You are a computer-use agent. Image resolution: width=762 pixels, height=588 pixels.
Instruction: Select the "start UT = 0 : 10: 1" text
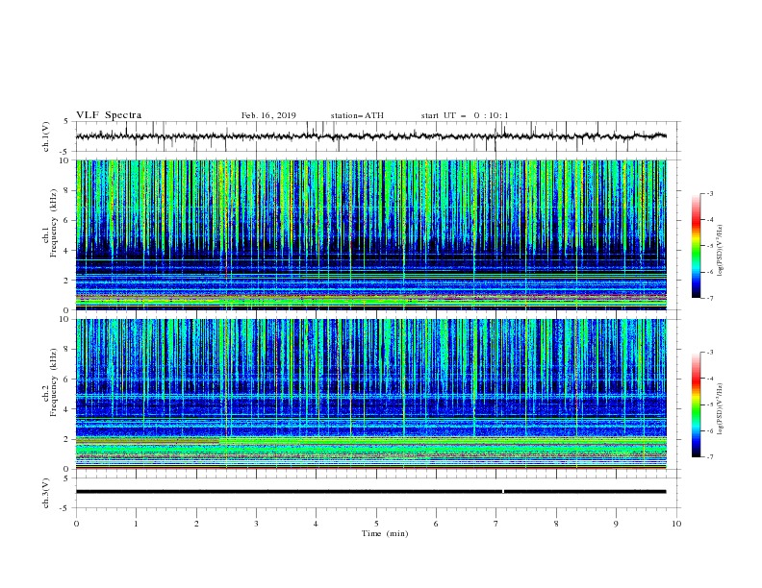coord(465,115)
